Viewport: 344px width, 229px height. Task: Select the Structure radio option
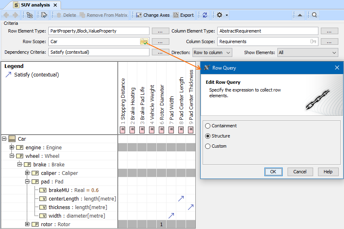[x=208, y=136]
